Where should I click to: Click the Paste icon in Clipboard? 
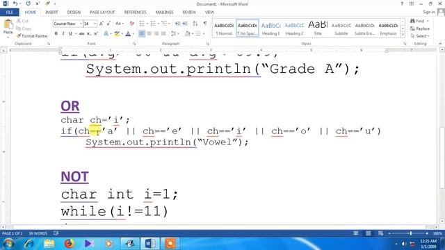[8, 24]
